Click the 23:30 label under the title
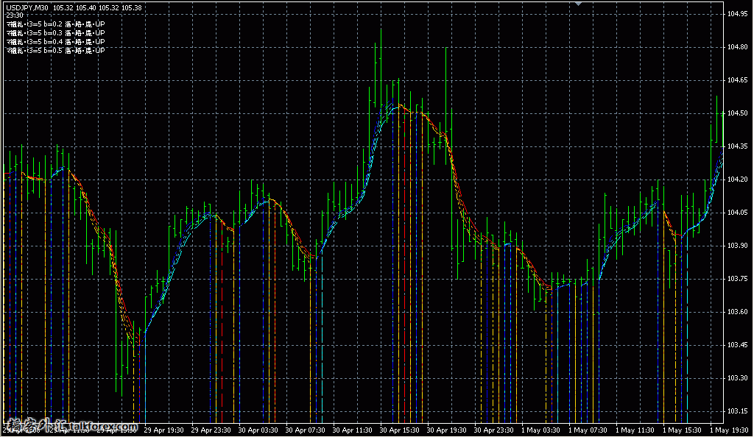The image size is (754, 437). 15,15
